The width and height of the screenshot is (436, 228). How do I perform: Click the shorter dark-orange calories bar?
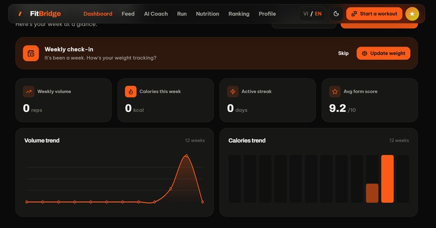coord(372,193)
